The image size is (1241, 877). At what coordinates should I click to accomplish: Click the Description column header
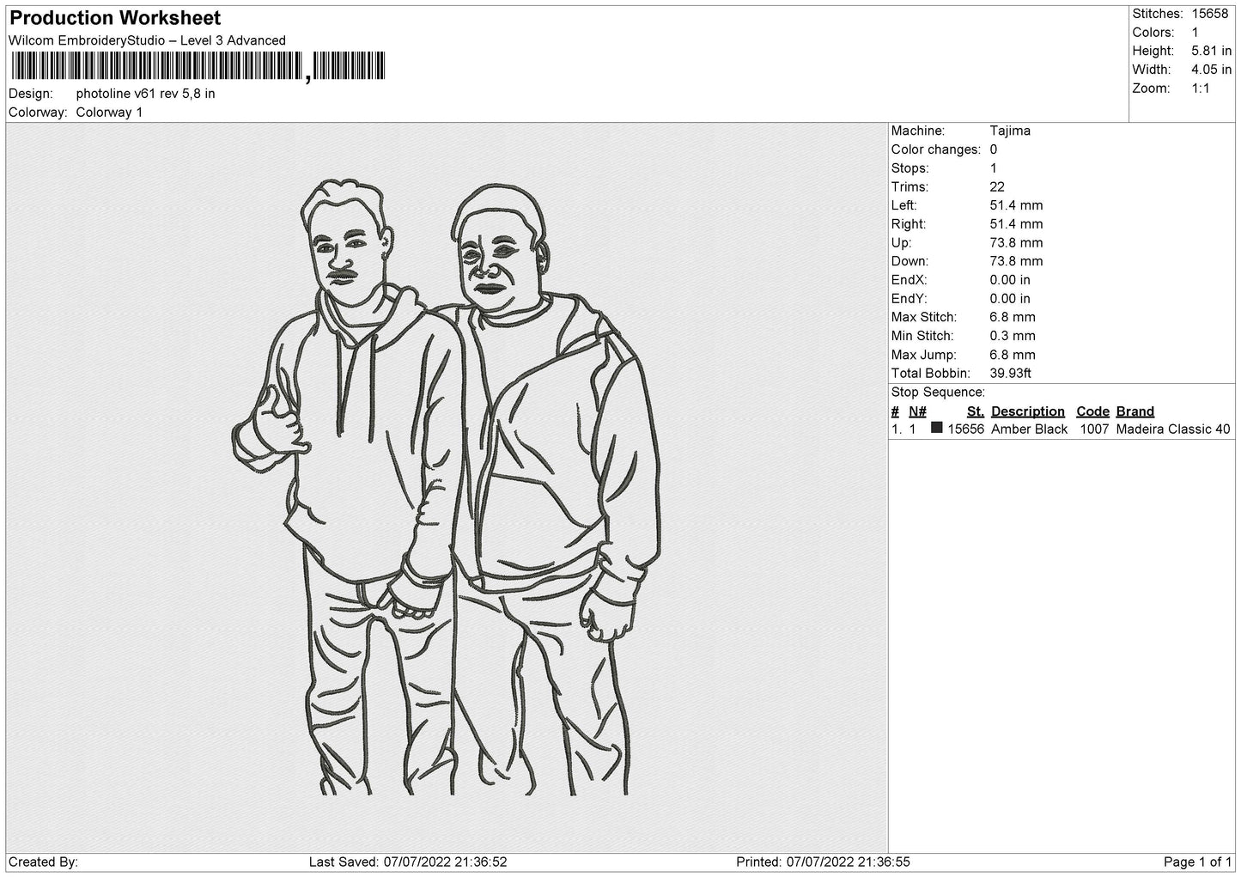(x=1028, y=411)
